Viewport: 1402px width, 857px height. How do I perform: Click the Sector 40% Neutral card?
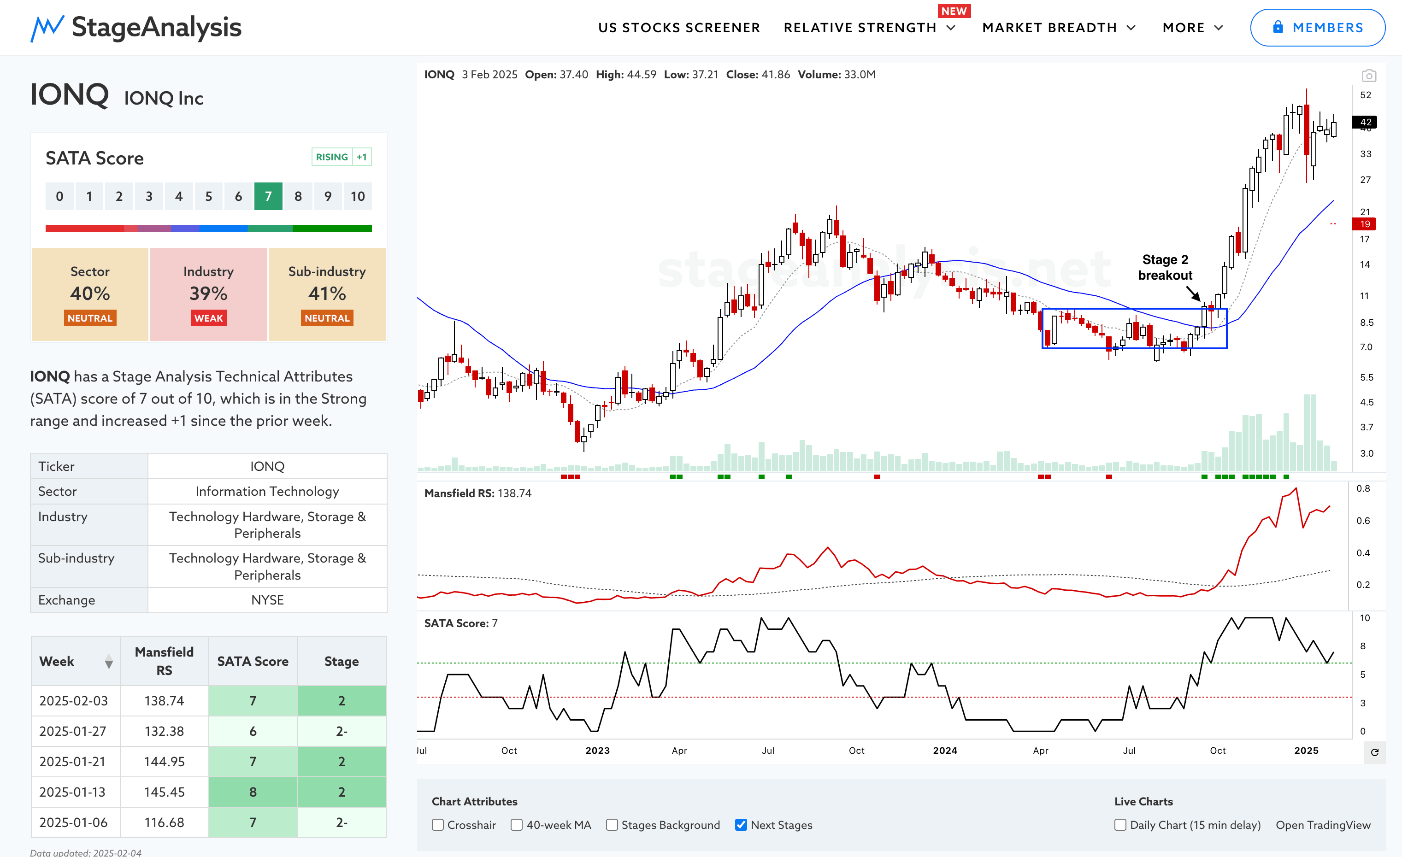(x=90, y=294)
